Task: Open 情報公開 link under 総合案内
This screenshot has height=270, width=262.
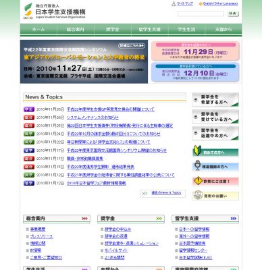Action: [x=38, y=244]
